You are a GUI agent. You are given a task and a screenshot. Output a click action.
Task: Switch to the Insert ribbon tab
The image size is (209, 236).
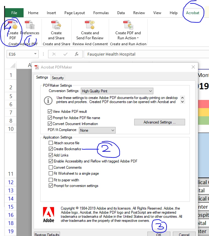[x=51, y=13]
